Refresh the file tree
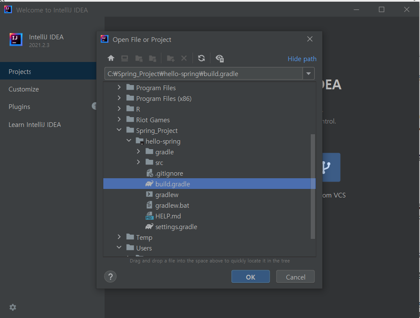Image resolution: width=420 pixels, height=318 pixels. [201, 58]
